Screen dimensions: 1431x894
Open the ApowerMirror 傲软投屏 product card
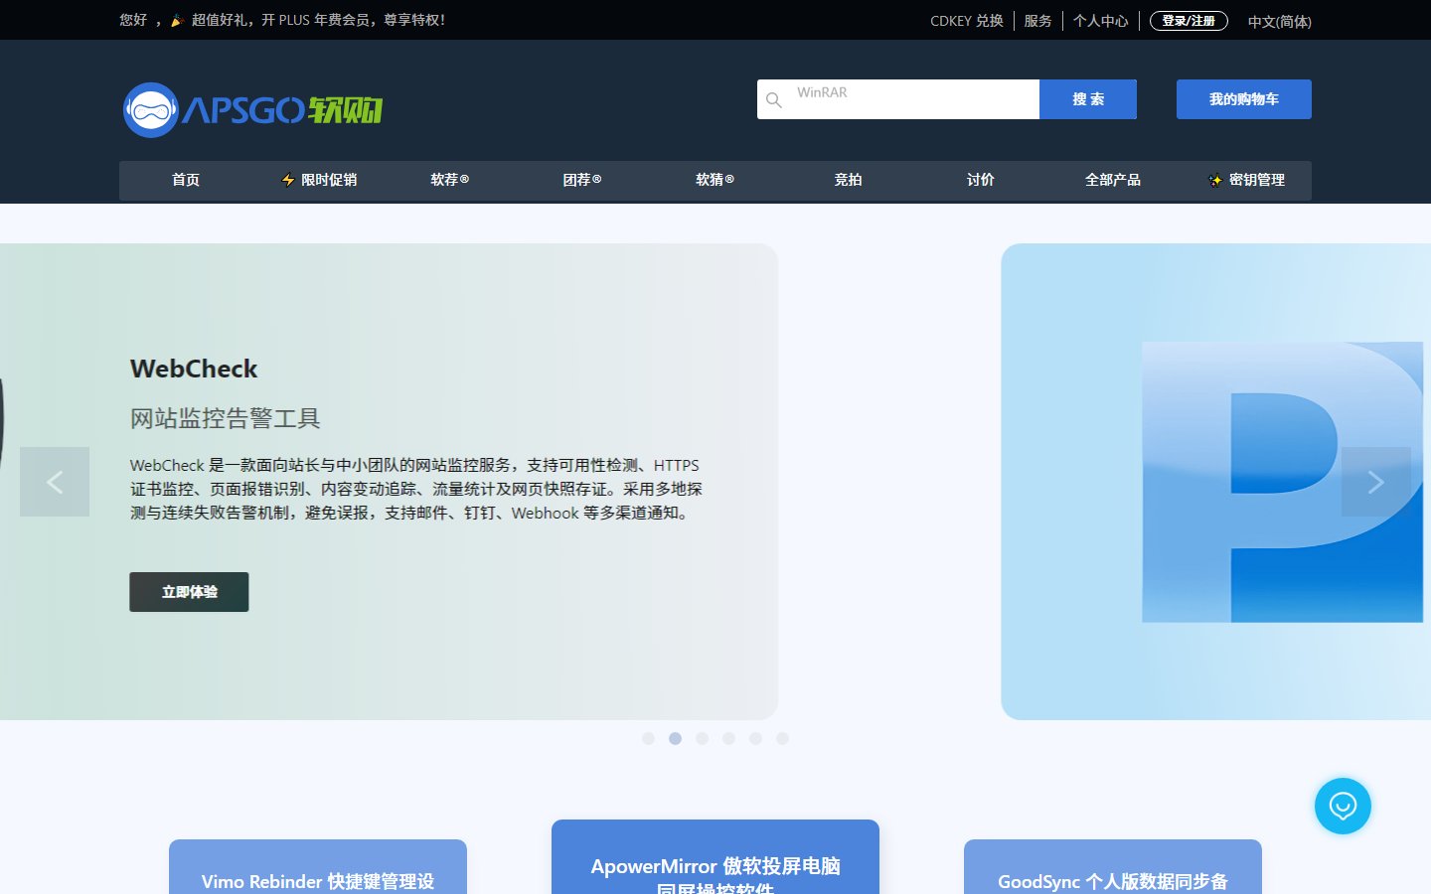point(715,857)
